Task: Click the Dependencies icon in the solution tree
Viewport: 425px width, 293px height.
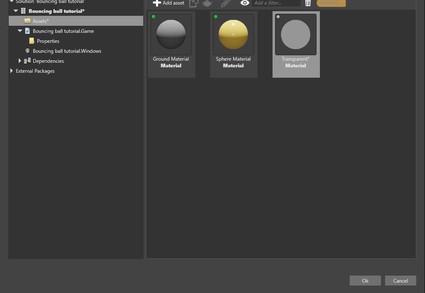Action: pyautogui.click(x=27, y=61)
